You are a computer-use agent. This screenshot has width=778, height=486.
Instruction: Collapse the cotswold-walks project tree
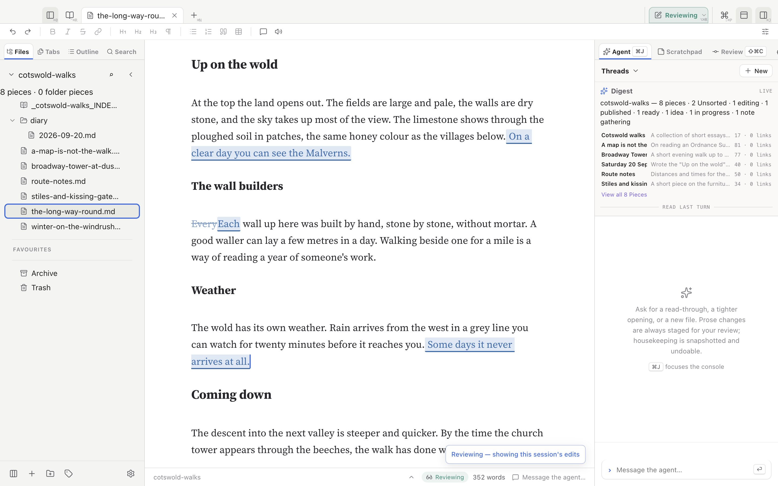click(x=11, y=75)
